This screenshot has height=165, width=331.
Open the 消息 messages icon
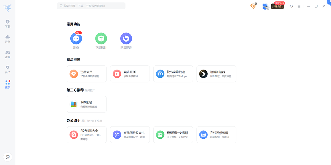(76, 39)
